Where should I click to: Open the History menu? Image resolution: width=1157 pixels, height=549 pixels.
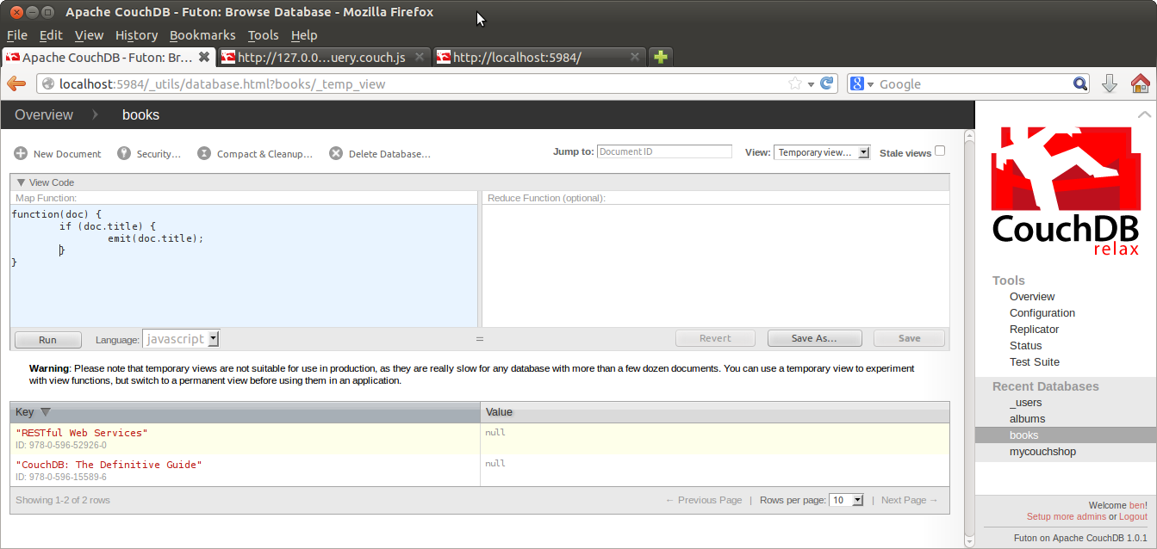coord(136,35)
